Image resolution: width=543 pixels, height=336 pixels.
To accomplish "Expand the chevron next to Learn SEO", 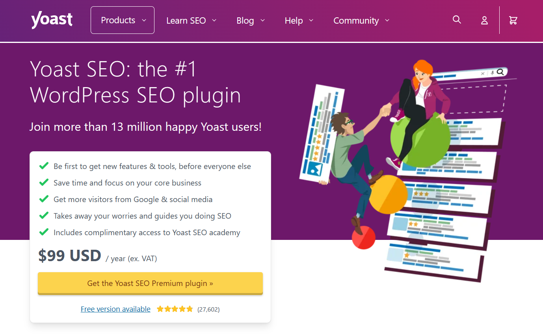I will pyautogui.click(x=214, y=20).
